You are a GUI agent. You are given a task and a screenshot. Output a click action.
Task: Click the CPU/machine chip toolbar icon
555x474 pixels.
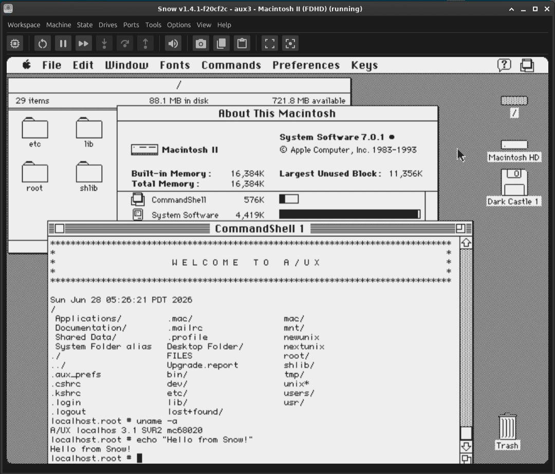click(15, 44)
